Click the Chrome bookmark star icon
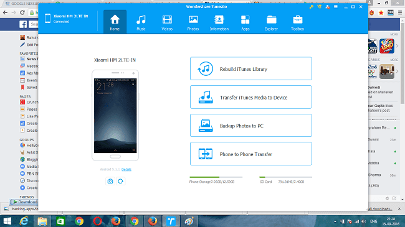This screenshot has height=227, width=405. click(381, 12)
